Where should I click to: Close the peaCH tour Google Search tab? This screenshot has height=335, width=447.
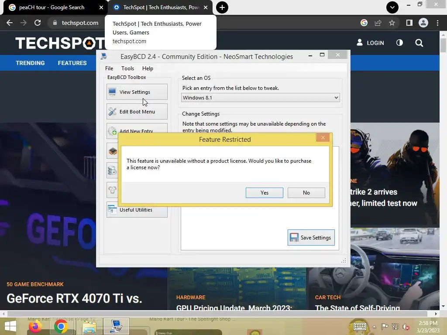[x=101, y=7]
